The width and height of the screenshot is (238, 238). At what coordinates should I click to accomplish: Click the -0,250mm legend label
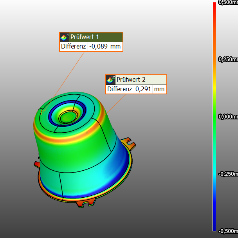tap(228, 174)
